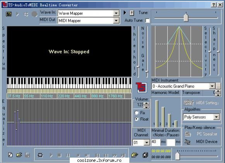Click the Note minimal duration field showing 40
225x163 pixels.
156,142
